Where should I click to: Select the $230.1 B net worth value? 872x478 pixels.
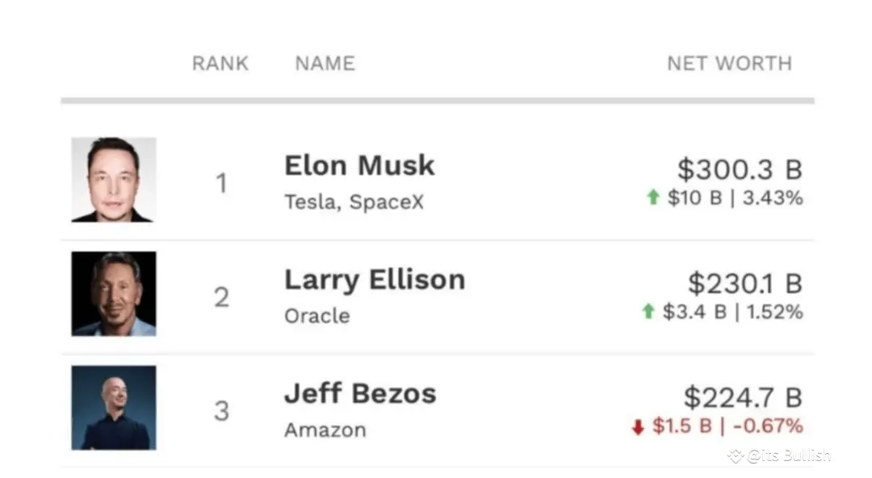click(744, 284)
